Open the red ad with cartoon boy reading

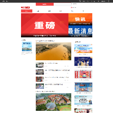pyautogui.click(x=83, y=74)
